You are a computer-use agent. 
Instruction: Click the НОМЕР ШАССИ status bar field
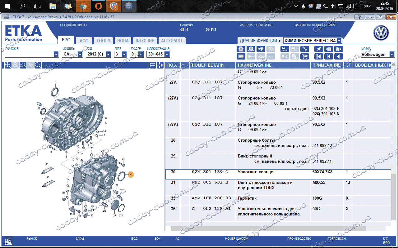tap(236, 239)
